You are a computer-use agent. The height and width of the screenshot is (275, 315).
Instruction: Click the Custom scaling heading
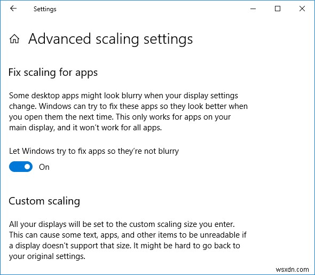pyautogui.click(x=44, y=201)
